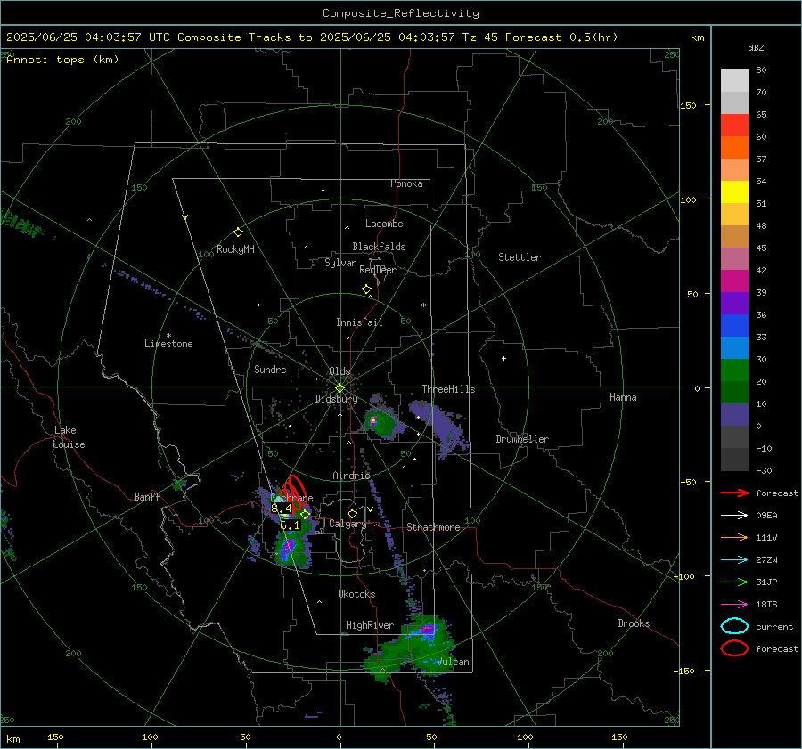The height and width of the screenshot is (749, 802).
Task: Click the 100 tick on bottom axis
Action: (x=525, y=737)
